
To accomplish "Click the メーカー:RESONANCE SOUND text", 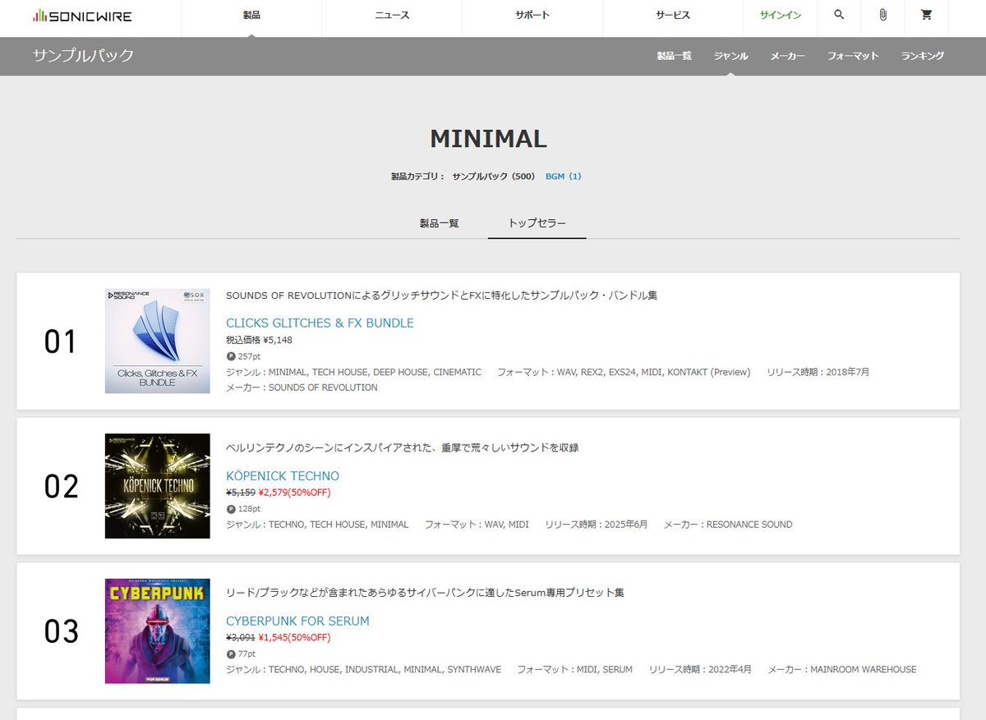I will click(x=728, y=524).
